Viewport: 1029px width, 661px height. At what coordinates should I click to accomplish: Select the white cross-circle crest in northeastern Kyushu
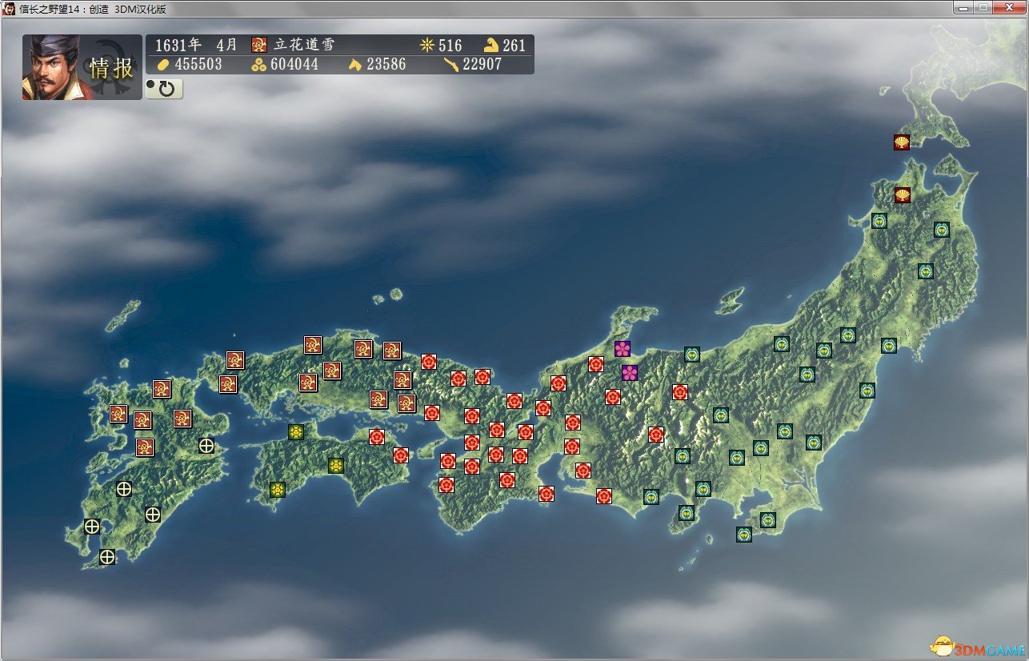[206, 446]
